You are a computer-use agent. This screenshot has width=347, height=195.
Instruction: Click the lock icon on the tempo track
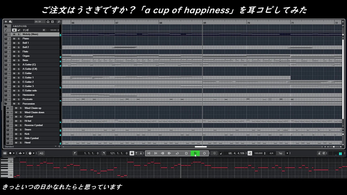19,30
